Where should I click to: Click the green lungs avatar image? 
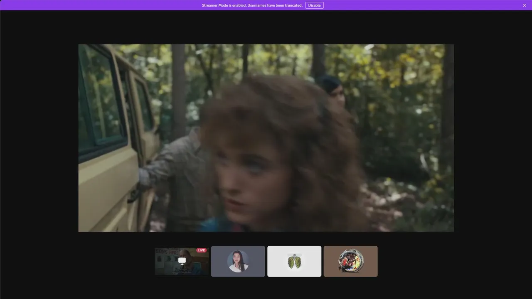[294, 261]
